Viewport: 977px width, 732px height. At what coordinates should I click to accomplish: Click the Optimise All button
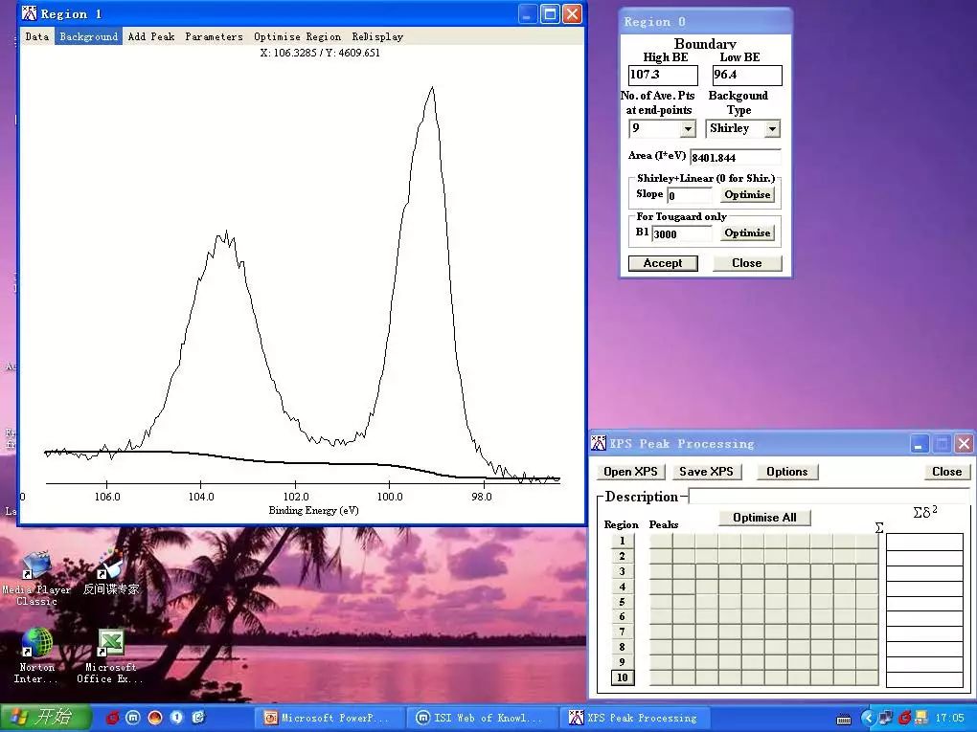click(x=764, y=518)
